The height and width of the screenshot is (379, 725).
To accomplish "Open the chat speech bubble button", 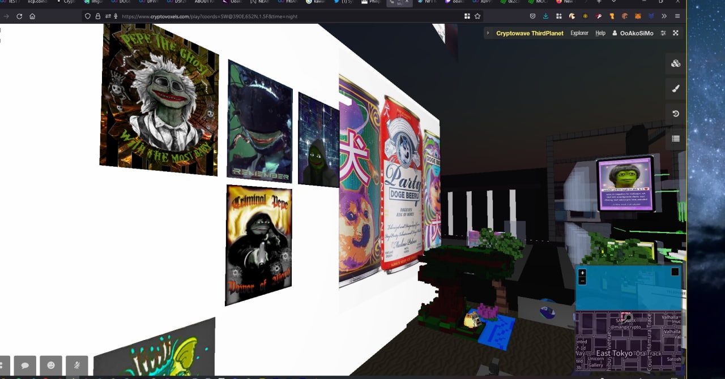I will pos(25,365).
